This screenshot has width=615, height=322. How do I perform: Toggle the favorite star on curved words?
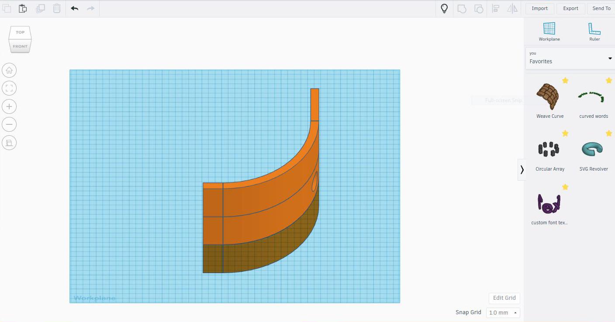[609, 80]
